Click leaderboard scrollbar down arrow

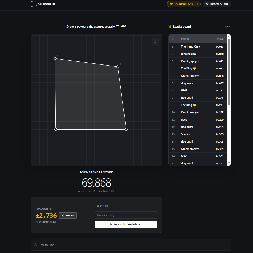[229, 163]
